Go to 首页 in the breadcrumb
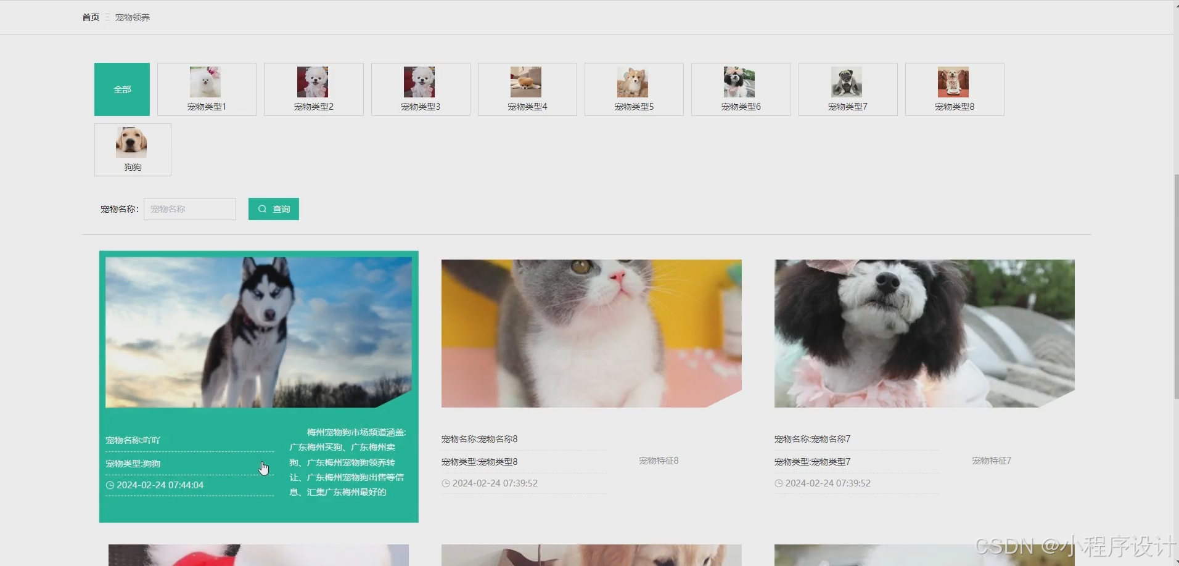Viewport: 1179px width, 566px height. point(91,17)
